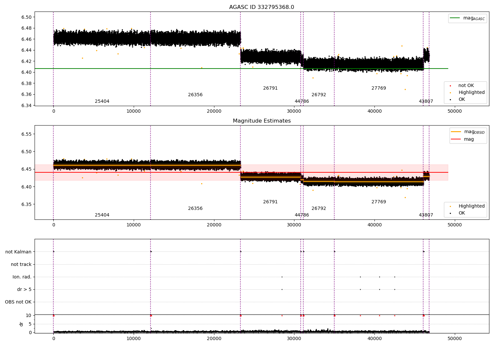Click the "not Kalman" axis label
Screen dimensions: 494x346
pyautogui.click(x=18, y=252)
